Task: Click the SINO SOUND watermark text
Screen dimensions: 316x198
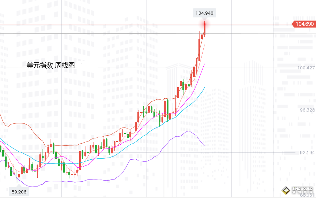Action: point(302,190)
